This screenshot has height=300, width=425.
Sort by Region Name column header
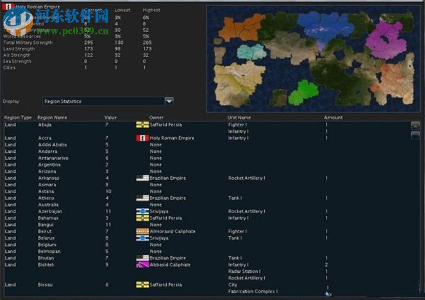pyautogui.click(x=52, y=118)
